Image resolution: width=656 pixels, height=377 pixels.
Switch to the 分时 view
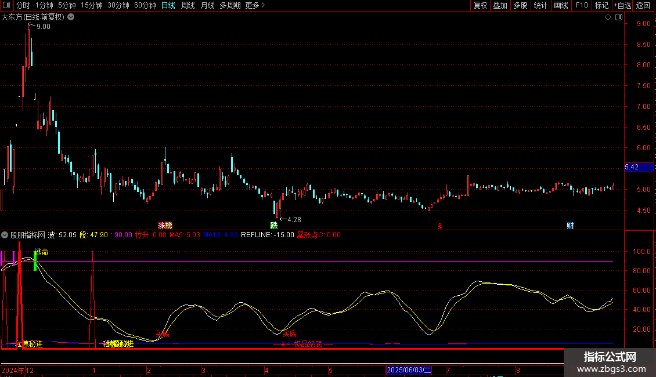tap(23, 5)
